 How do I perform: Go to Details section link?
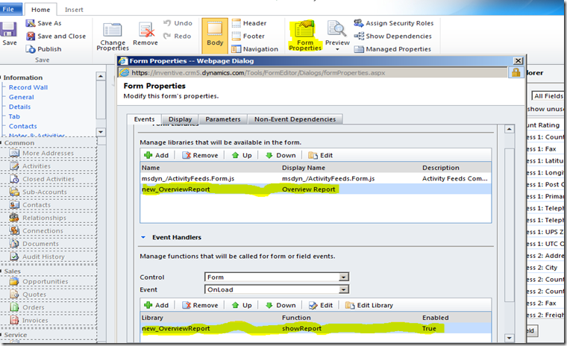coord(19,107)
